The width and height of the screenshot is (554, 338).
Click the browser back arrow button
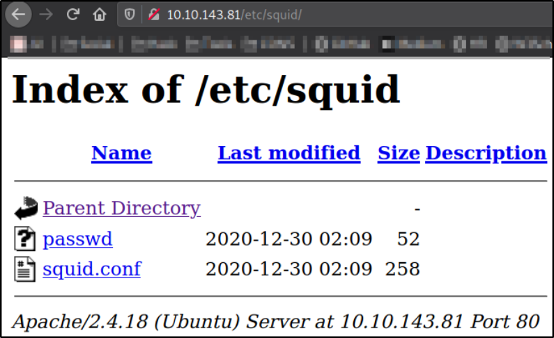pos(18,15)
